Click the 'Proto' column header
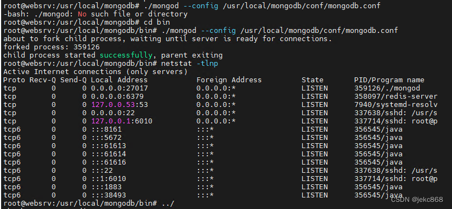 [x=14, y=80]
